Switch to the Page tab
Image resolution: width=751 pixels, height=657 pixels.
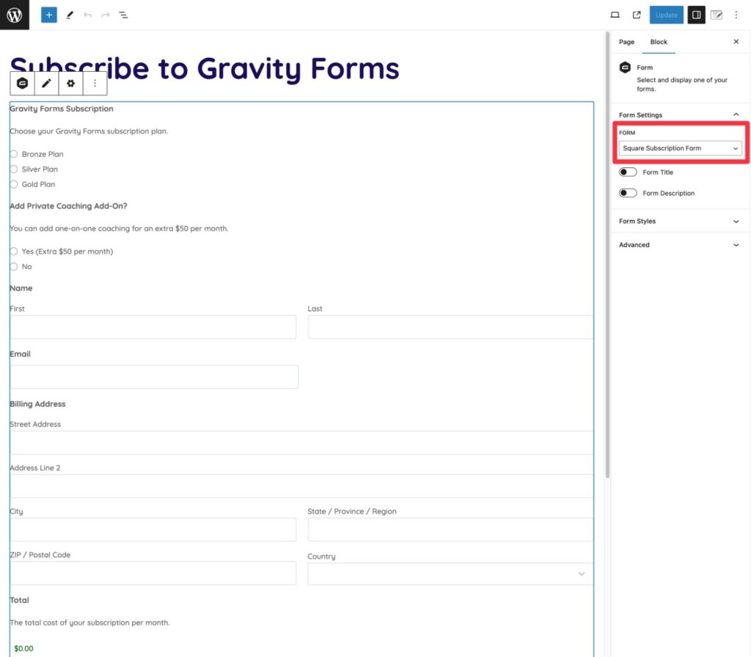coord(626,42)
